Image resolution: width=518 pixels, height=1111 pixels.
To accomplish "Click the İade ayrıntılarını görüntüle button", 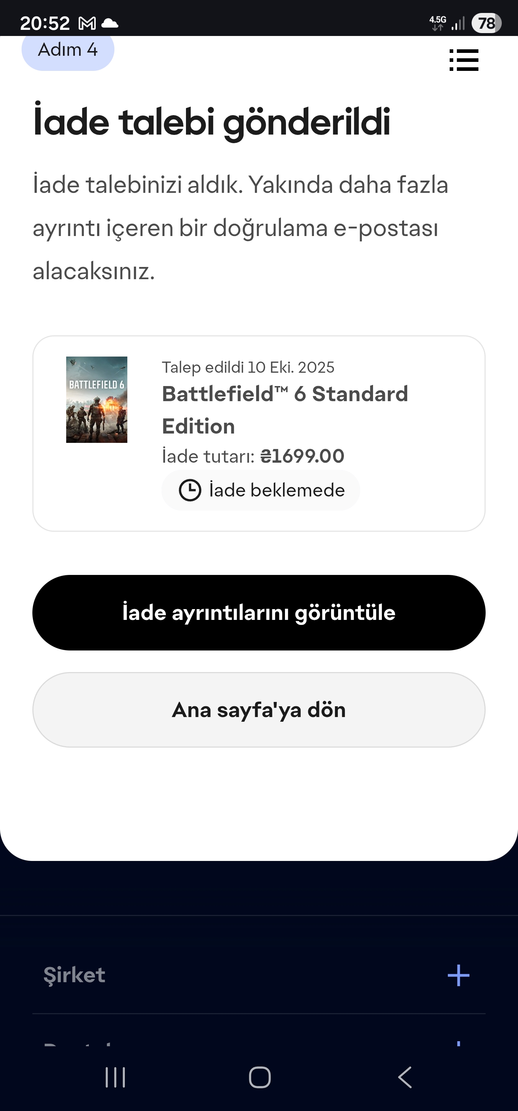I will [x=259, y=612].
